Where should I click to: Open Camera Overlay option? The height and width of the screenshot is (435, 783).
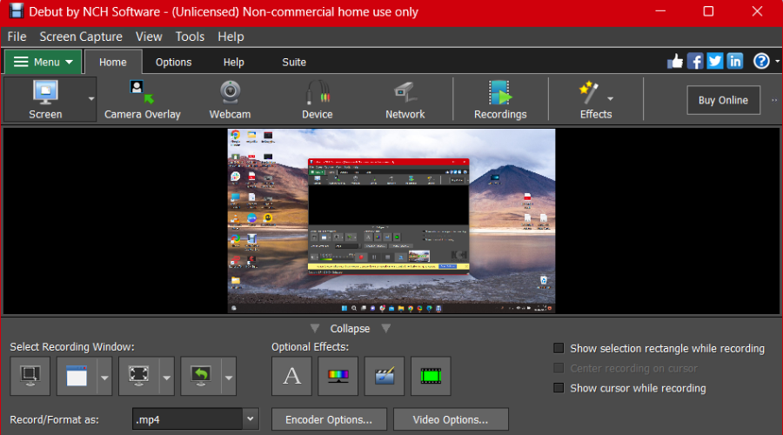(143, 99)
